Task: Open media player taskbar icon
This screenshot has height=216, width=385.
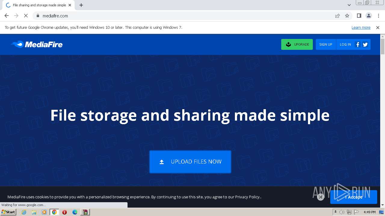Action: pos(44,212)
